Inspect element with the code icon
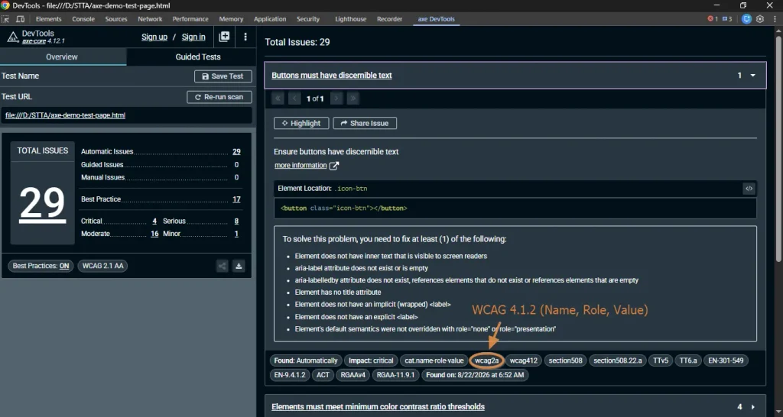 point(749,189)
